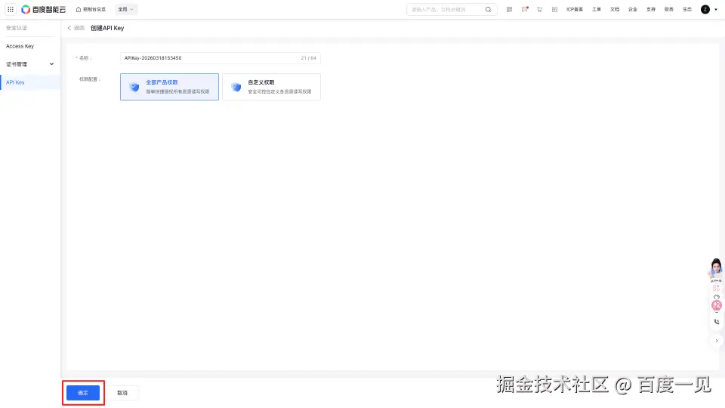Click the Z user avatar
Image resolution: width=725 pixels, height=408 pixels.
click(x=705, y=9)
